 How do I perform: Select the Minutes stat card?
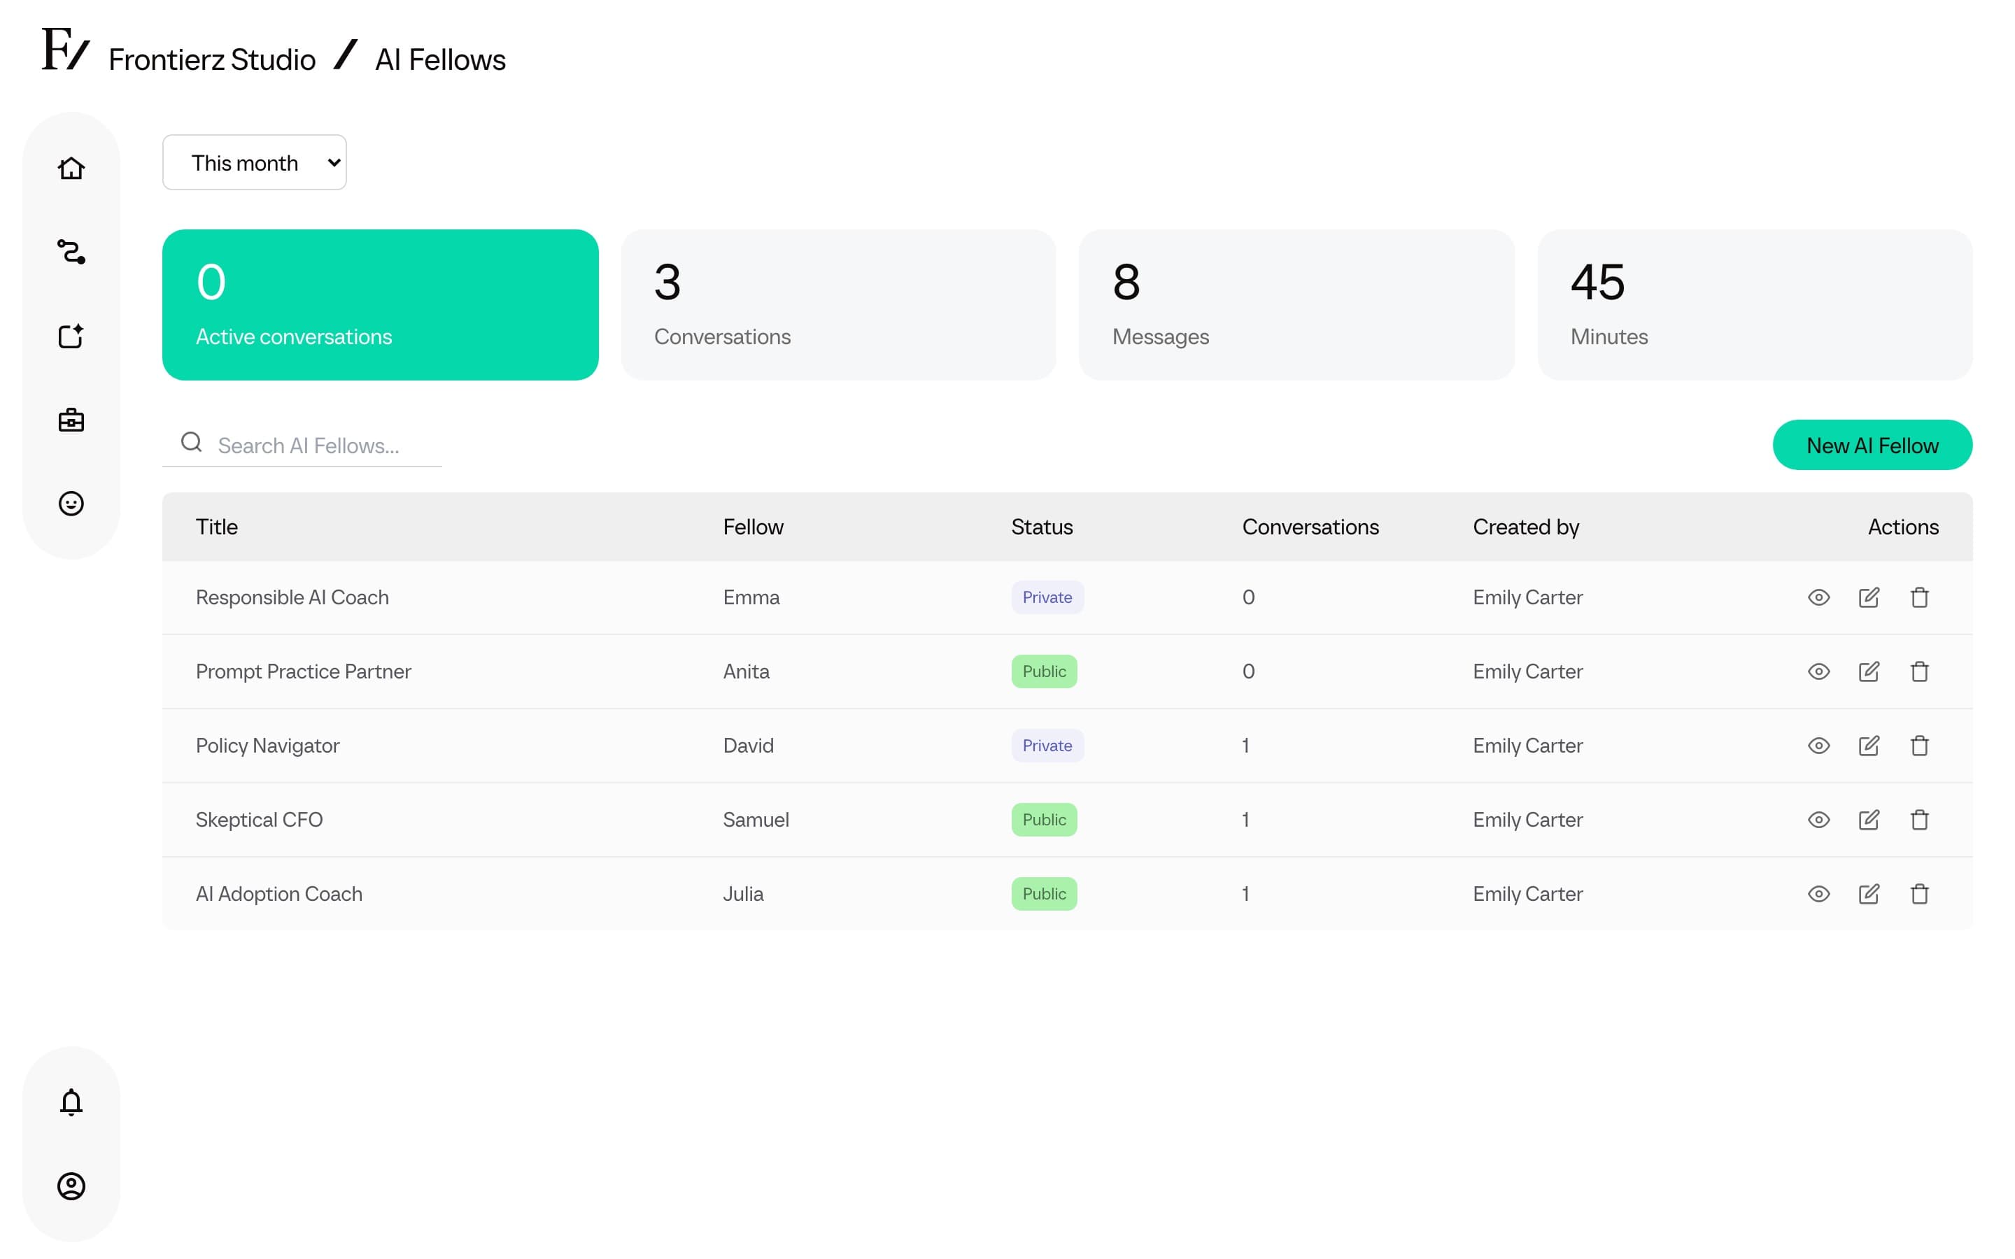click(x=1755, y=305)
